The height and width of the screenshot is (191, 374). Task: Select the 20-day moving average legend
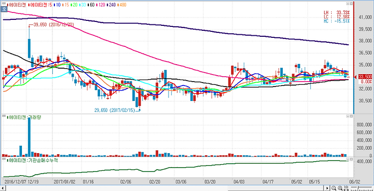74,5
